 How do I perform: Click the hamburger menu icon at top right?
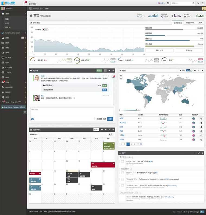(202, 3)
